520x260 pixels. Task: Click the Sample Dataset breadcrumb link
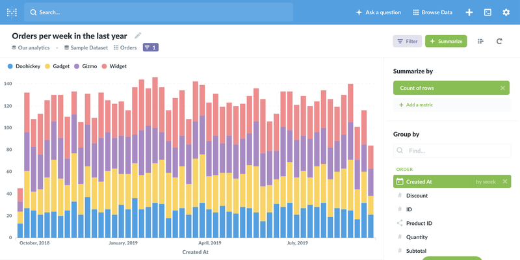coord(86,47)
